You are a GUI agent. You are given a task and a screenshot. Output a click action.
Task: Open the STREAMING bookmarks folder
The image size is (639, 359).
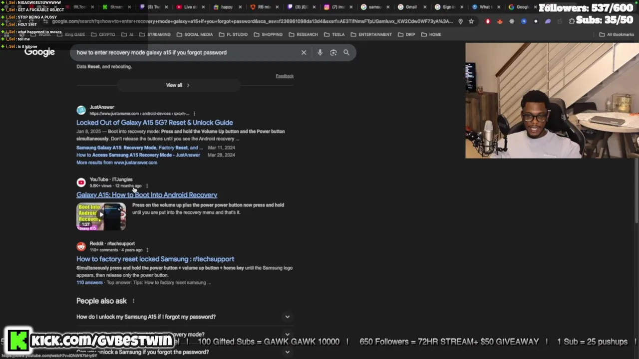coord(155,34)
